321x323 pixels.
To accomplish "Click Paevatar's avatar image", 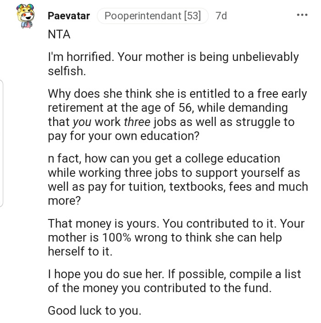I will tap(25, 16).
